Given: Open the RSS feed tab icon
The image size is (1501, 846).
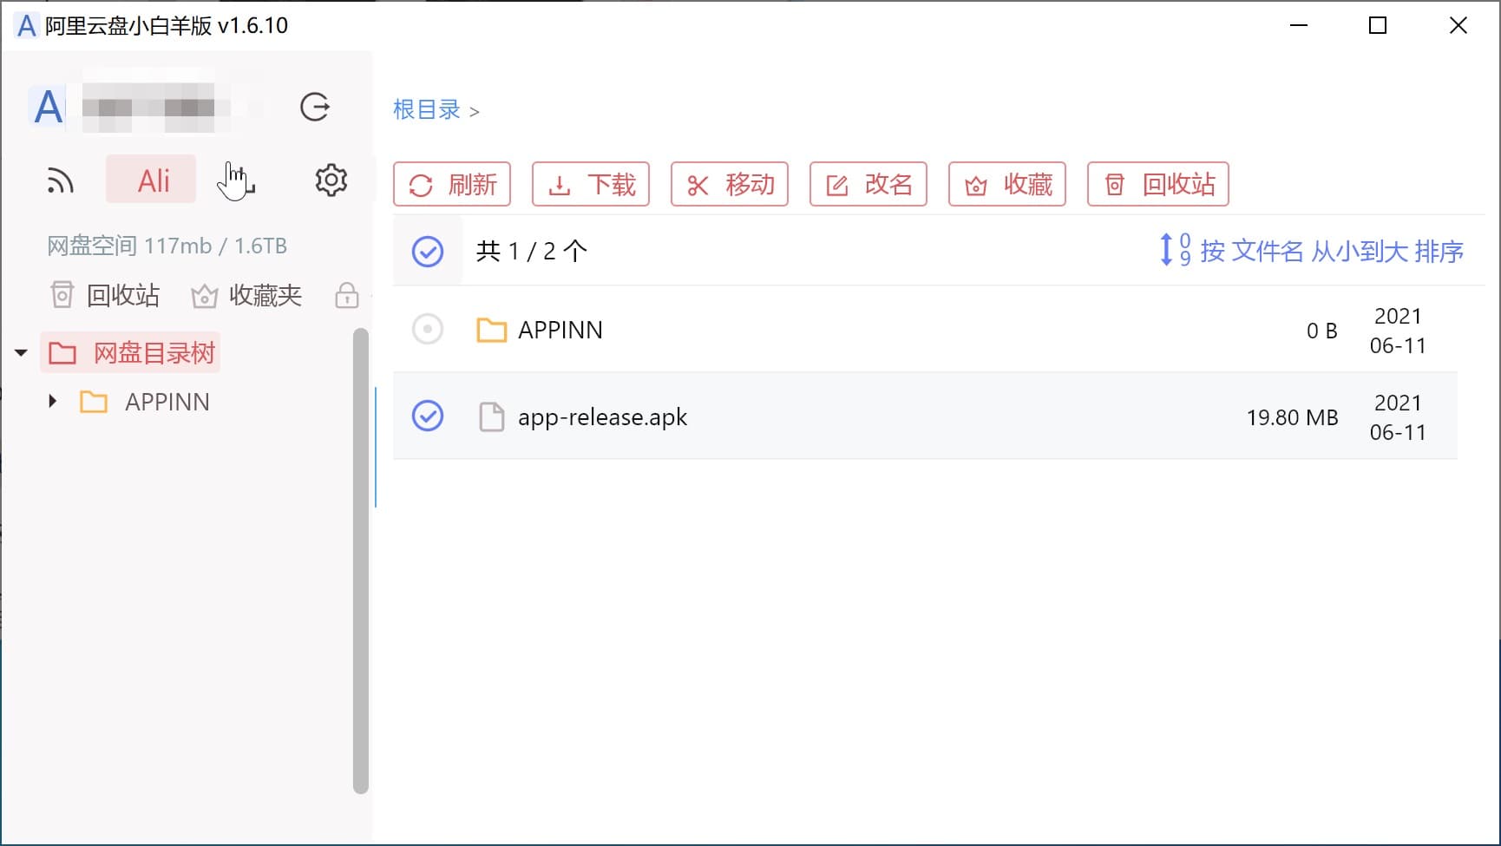Looking at the screenshot, I should point(60,180).
